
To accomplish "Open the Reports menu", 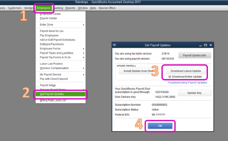I will click(x=70, y=8).
